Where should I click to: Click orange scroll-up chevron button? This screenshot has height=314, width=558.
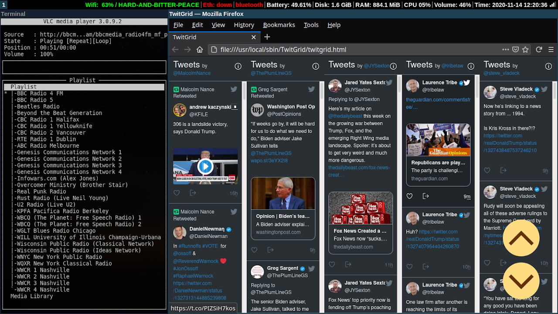point(521,238)
